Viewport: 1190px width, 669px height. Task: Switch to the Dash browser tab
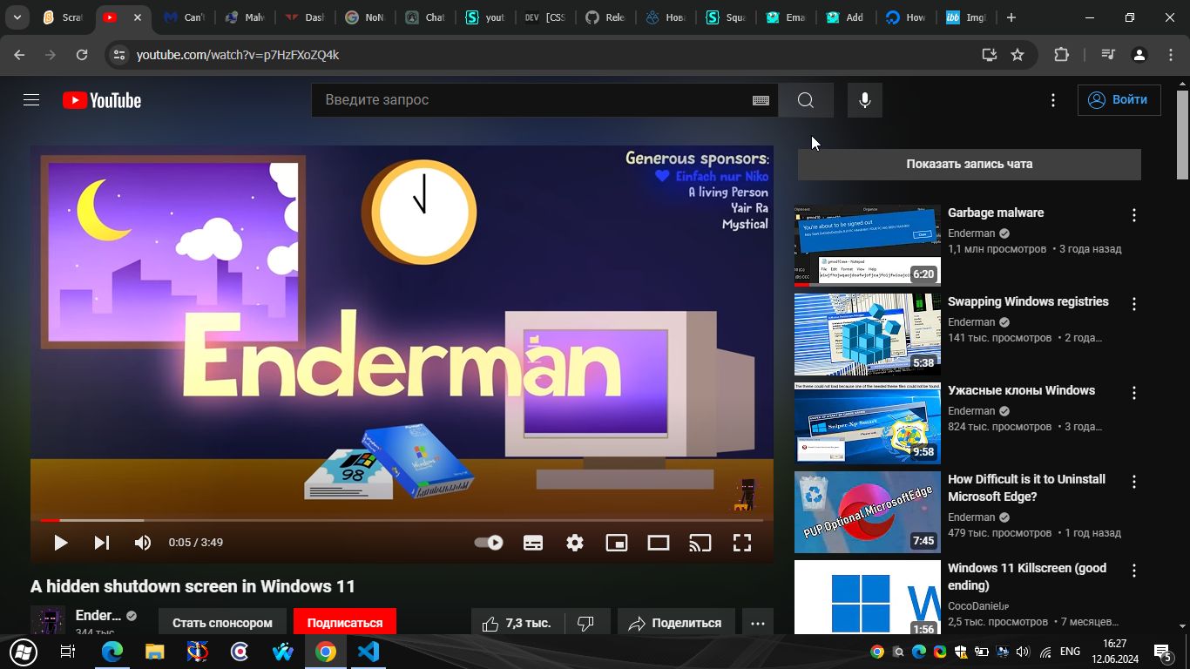[x=304, y=17]
